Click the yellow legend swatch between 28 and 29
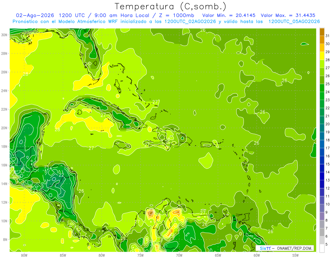Screen dimensions: 335x259 tap(322, 56)
